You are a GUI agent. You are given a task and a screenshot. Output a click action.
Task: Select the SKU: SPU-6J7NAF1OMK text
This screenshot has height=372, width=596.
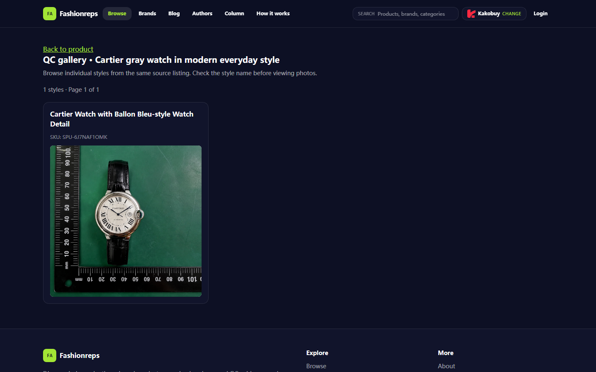[x=79, y=137]
